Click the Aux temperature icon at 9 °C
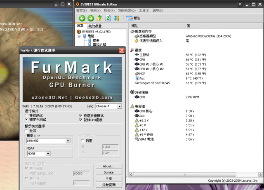The image size is (264, 190). 137,78
